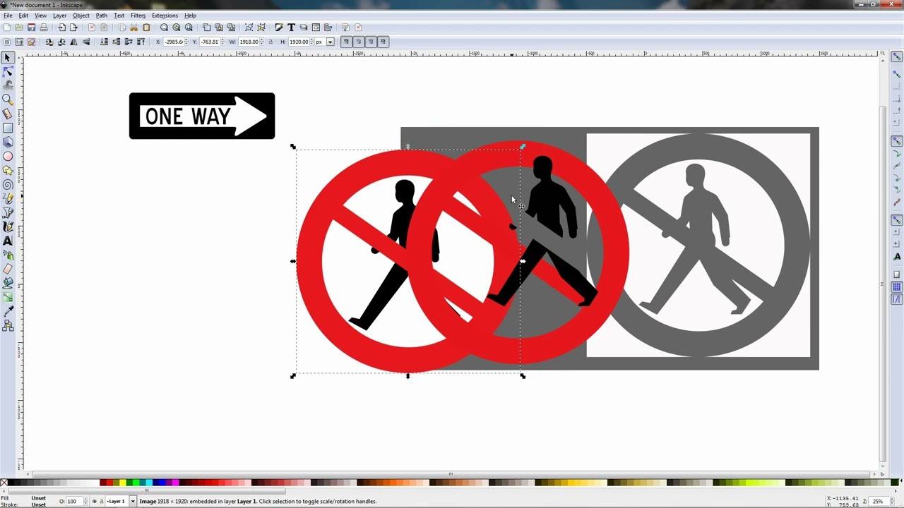Select the Bezier Pen tool
904x508 pixels.
tap(8, 212)
